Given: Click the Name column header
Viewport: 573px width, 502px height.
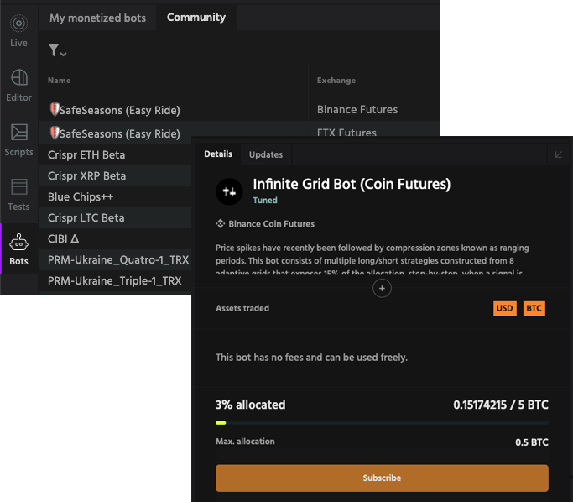Looking at the screenshot, I should click(60, 81).
